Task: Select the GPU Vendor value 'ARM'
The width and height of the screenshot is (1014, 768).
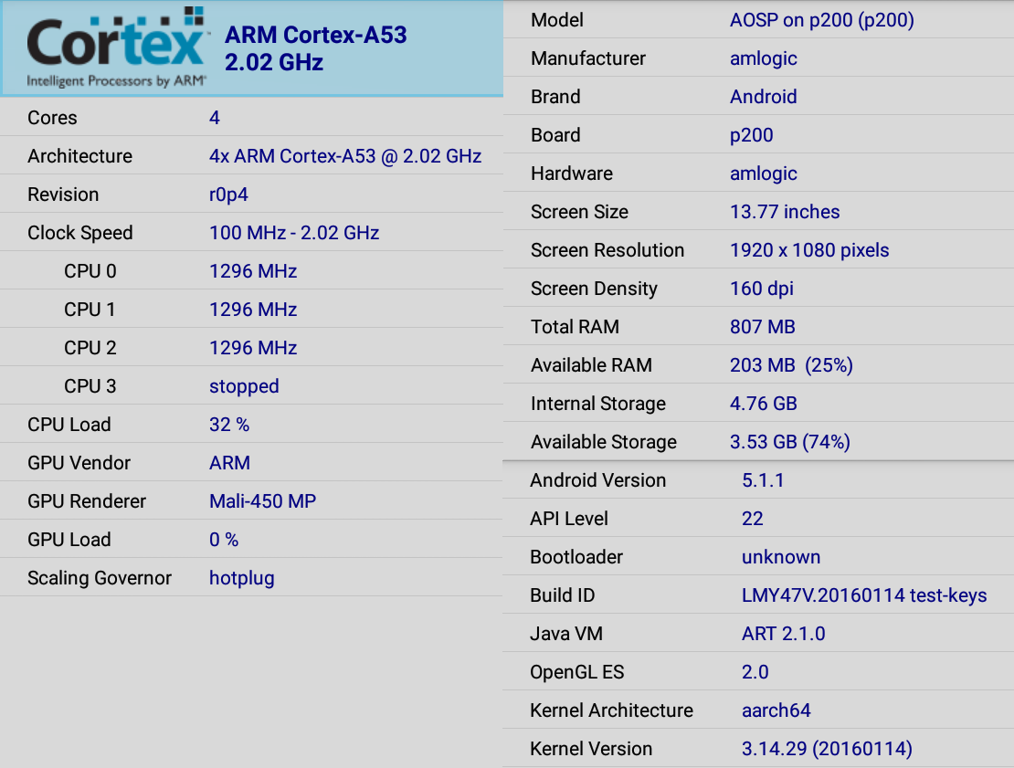Action: tap(229, 463)
